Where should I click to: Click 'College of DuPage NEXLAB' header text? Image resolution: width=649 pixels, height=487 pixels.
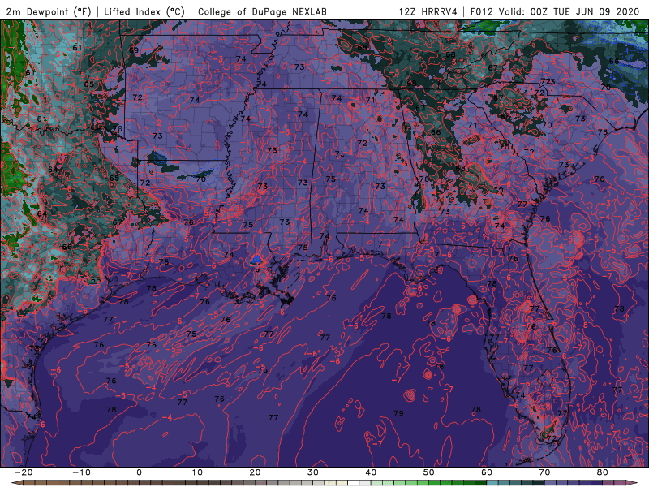[x=262, y=11]
